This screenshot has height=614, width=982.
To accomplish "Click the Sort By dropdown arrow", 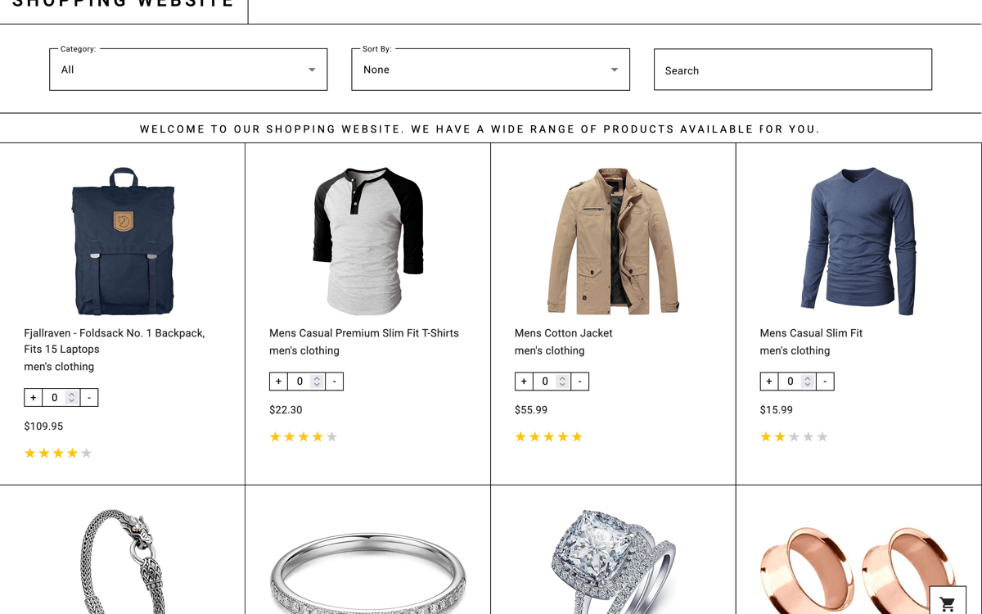I will point(614,70).
